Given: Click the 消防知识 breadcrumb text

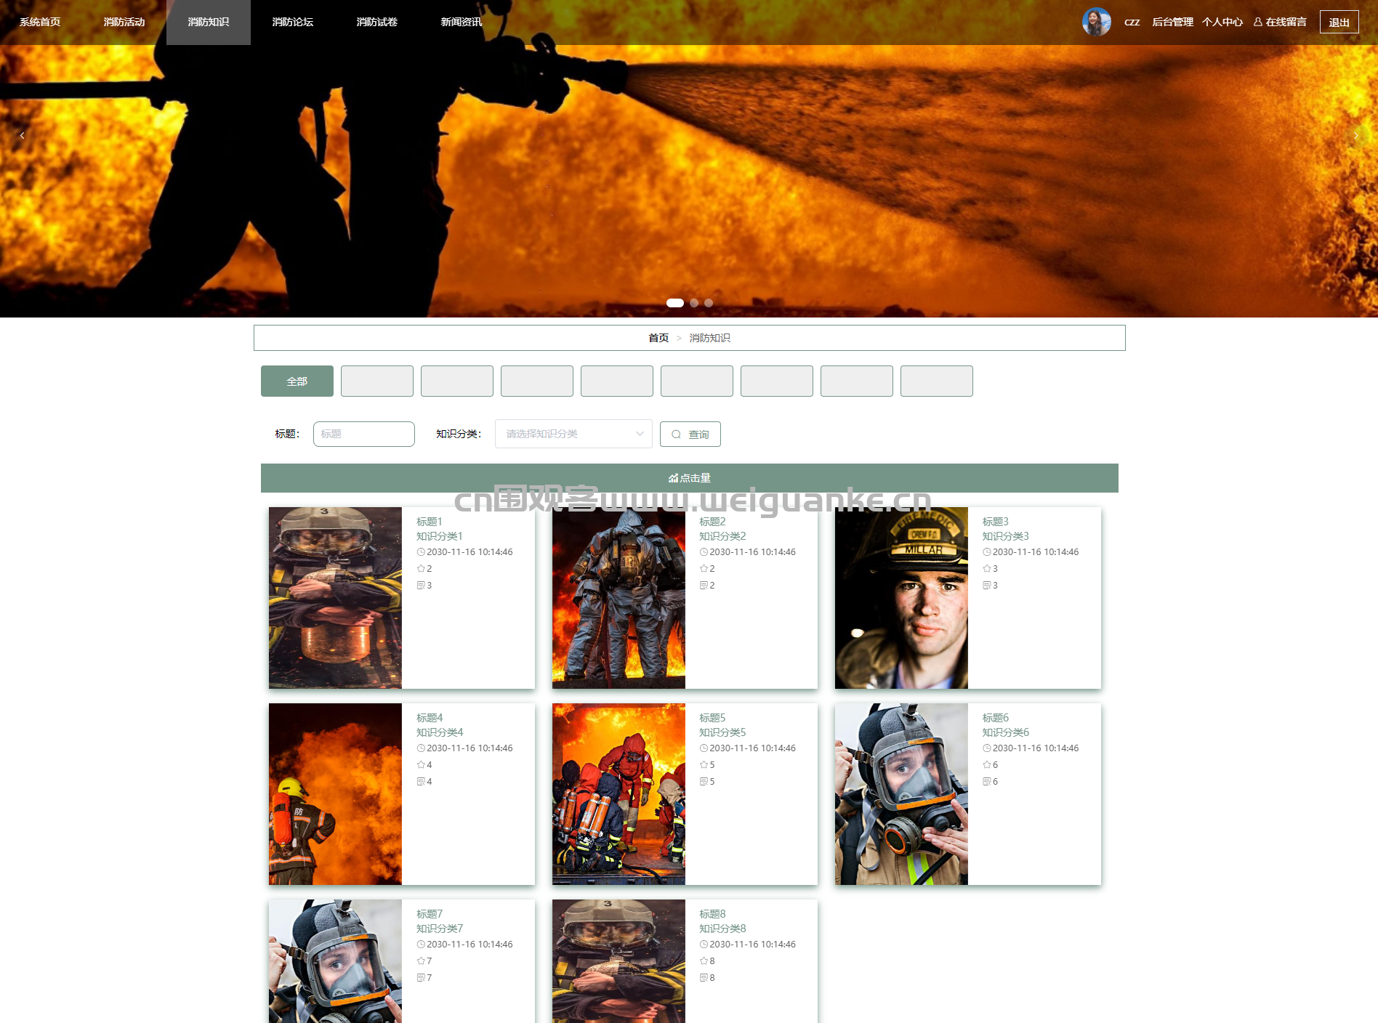Looking at the screenshot, I should tap(709, 338).
